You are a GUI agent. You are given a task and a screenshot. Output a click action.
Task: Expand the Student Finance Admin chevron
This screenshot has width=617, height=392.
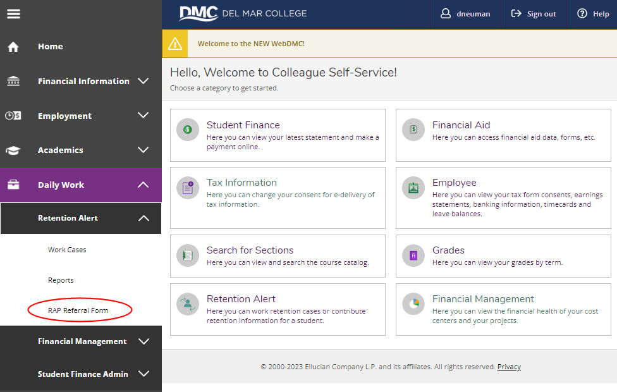[x=144, y=374]
